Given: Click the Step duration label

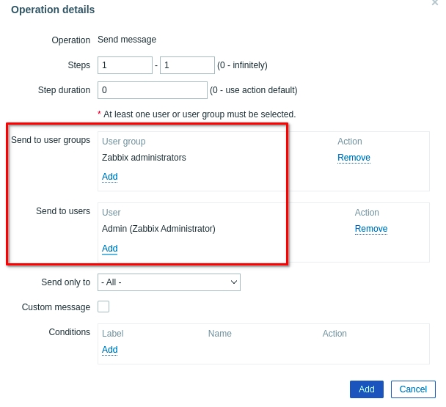Looking at the screenshot, I should pos(64,90).
